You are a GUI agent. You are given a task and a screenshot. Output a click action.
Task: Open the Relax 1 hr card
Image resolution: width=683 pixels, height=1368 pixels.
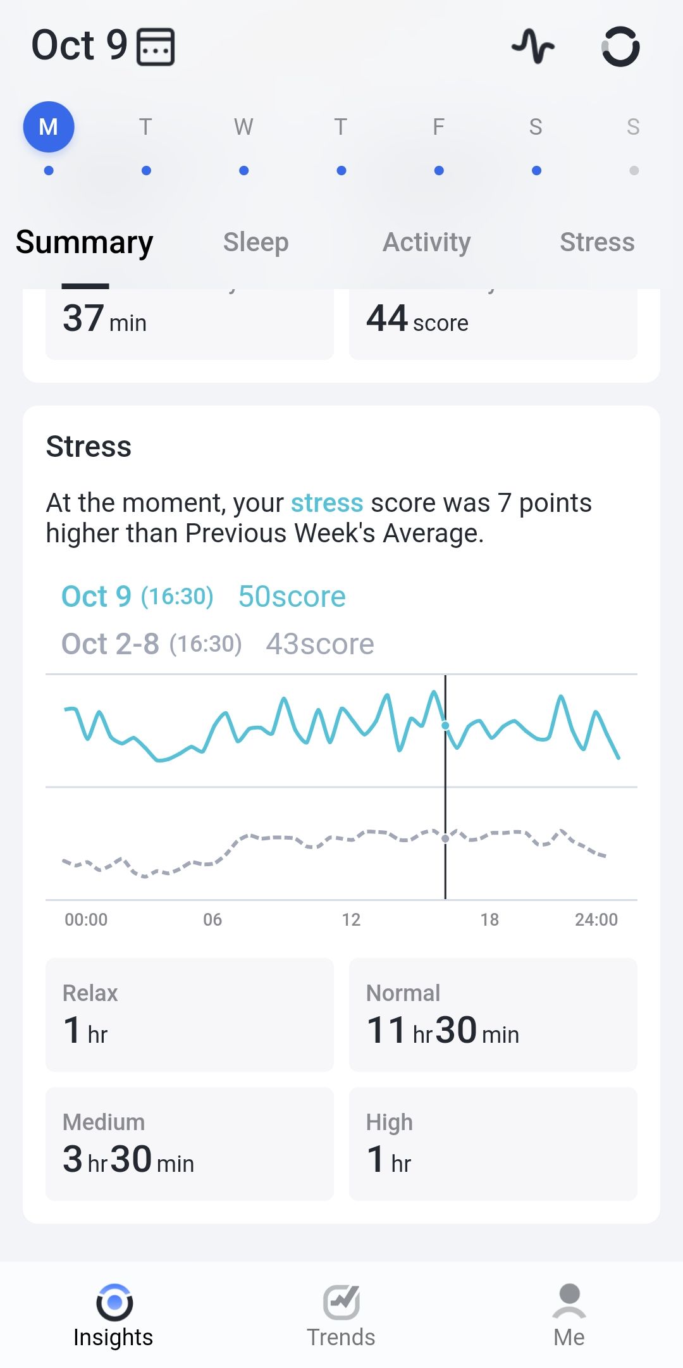(190, 1014)
